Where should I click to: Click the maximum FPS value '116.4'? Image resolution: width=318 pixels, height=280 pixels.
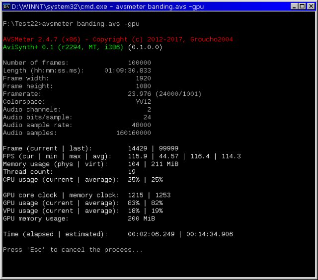click(200, 156)
